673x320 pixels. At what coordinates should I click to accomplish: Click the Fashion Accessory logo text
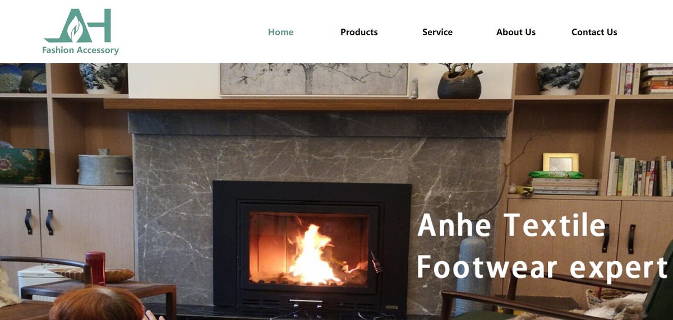[x=80, y=50]
